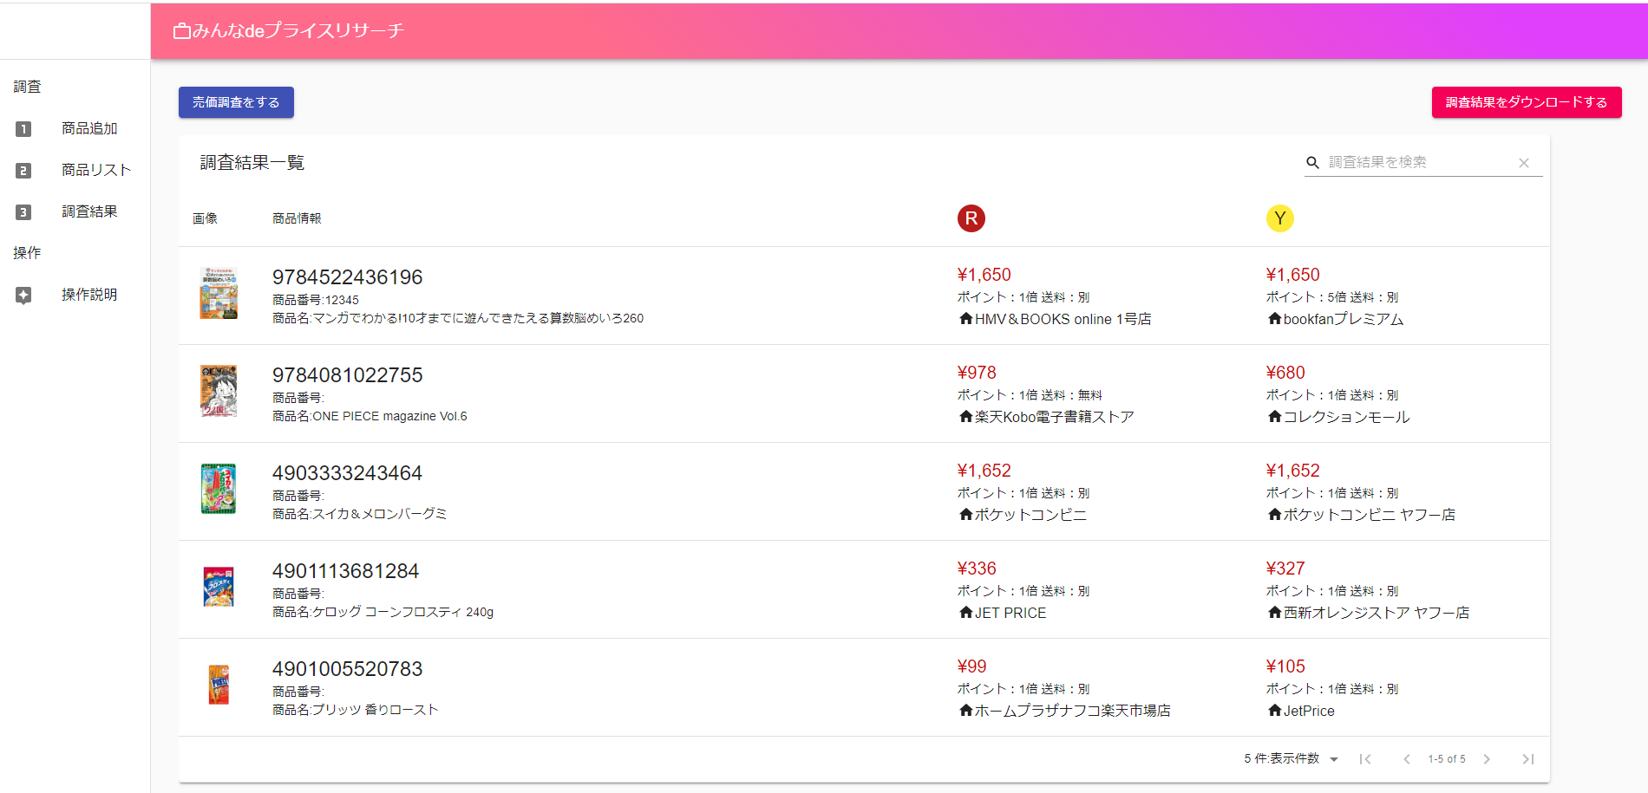Click the red Rakuten R icon
This screenshot has width=1648, height=793.
[x=971, y=218]
